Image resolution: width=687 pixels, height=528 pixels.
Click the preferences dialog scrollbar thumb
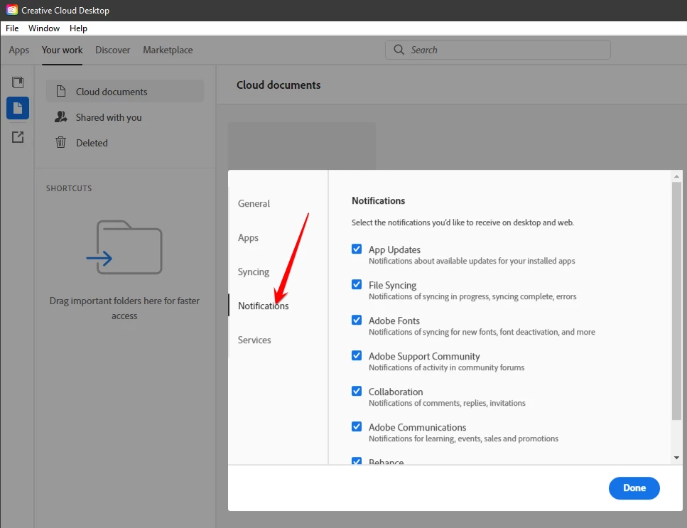(x=676, y=301)
